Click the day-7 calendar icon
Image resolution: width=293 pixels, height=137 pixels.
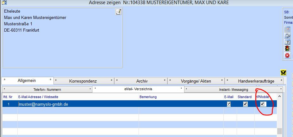287,42
